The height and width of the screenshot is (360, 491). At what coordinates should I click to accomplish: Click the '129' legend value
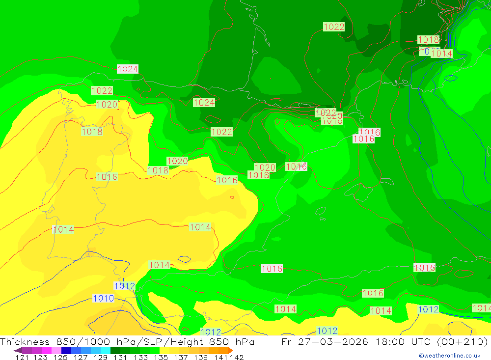(x=101, y=357)
